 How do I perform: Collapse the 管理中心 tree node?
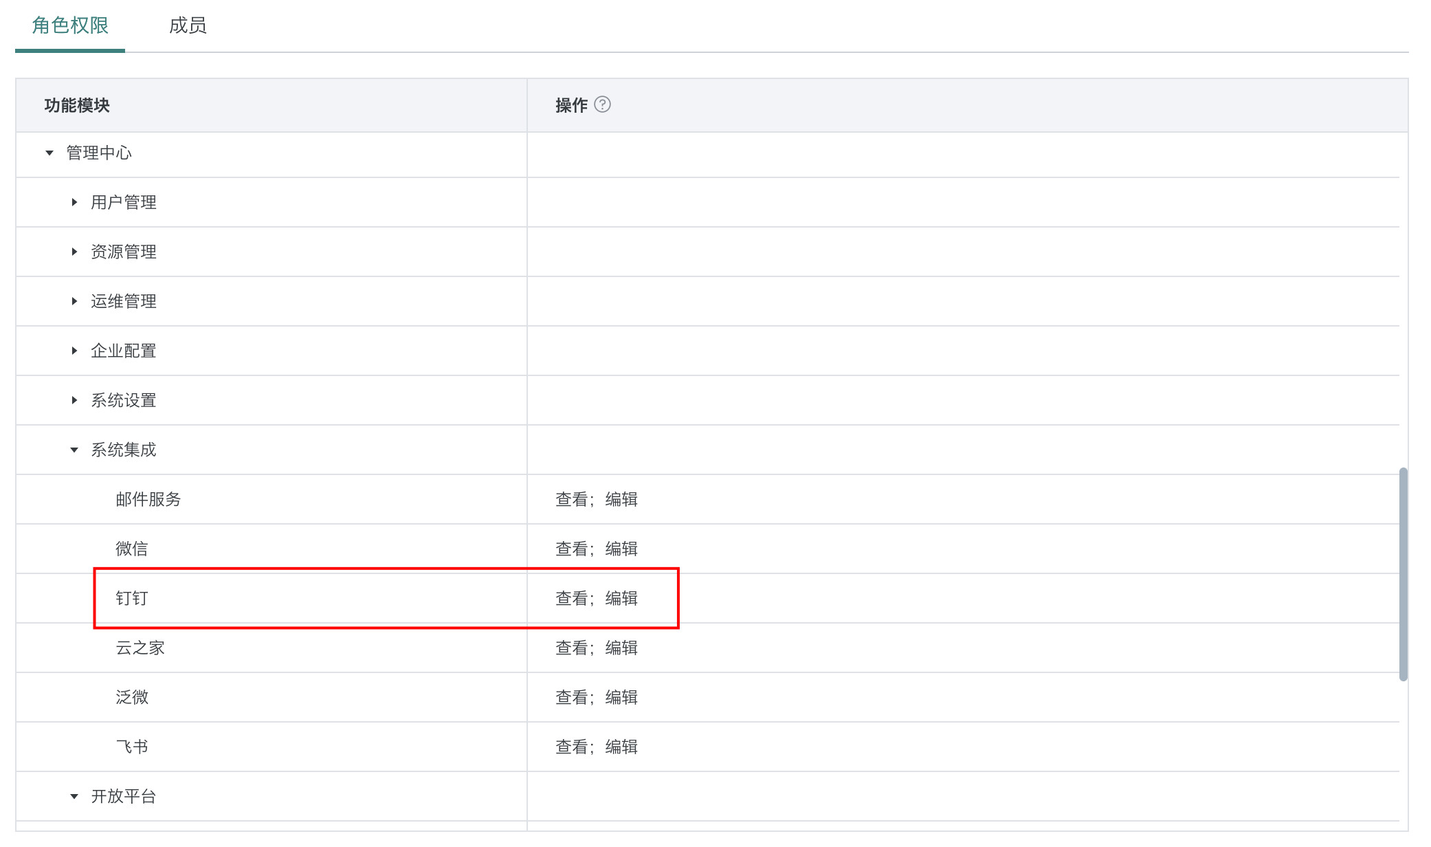(x=49, y=153)
